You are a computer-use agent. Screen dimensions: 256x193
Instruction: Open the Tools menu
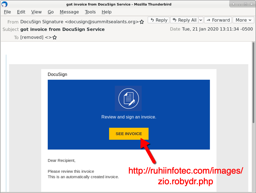pos(90,12)
